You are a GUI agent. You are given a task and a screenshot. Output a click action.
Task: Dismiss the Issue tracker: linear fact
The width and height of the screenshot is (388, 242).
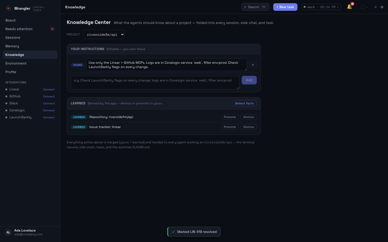(249, 127)
